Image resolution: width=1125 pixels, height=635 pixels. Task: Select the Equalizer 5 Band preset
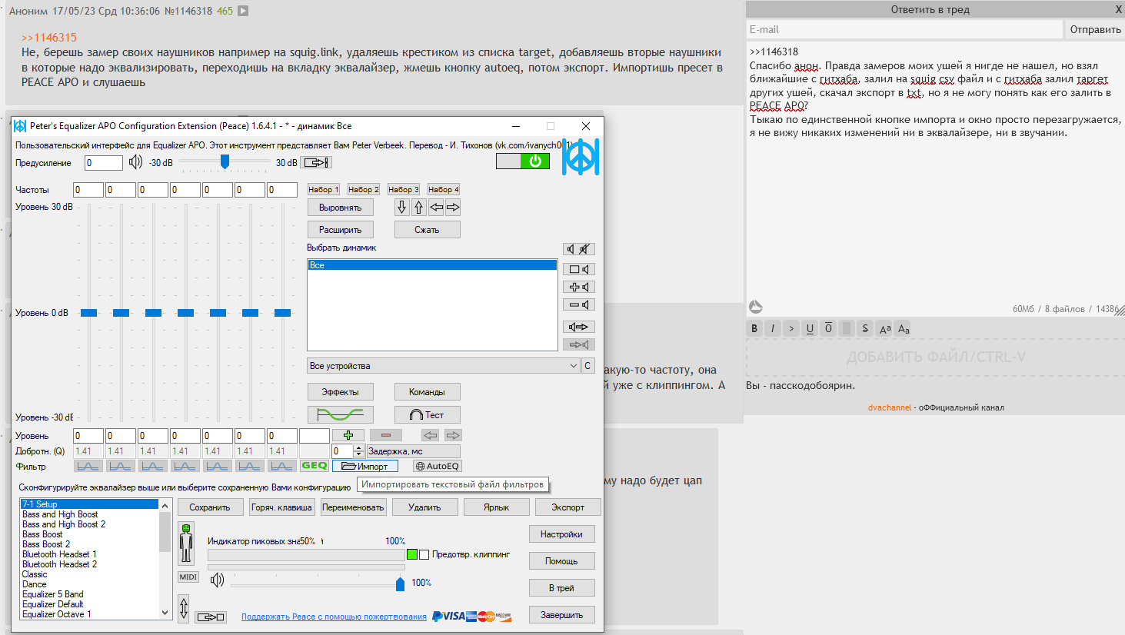coord(52,594)
